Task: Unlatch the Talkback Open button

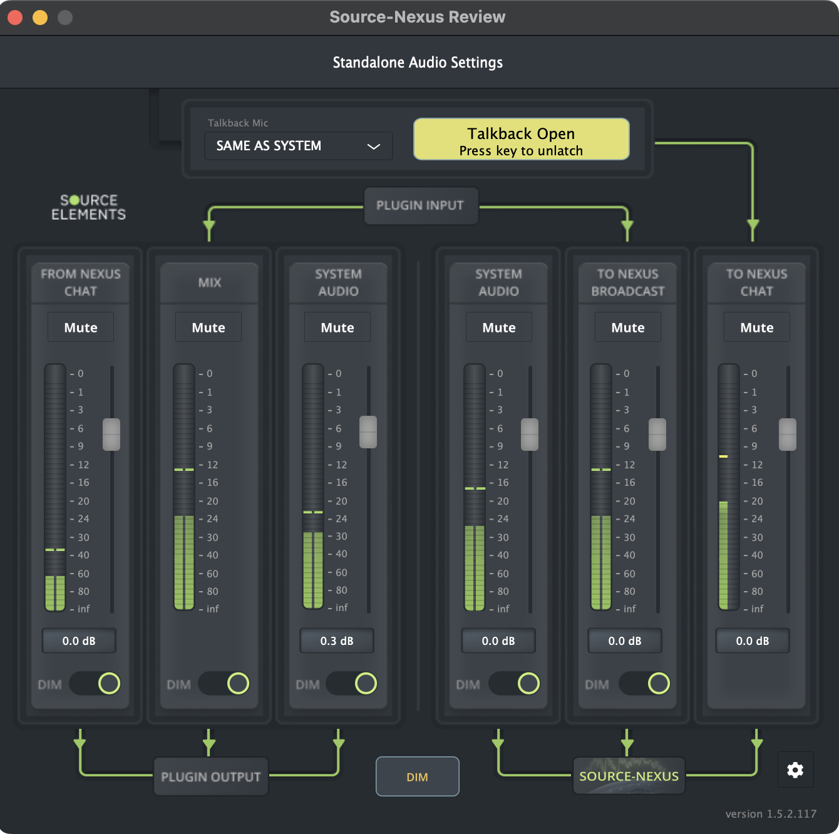Action: (x=521, y=140)
